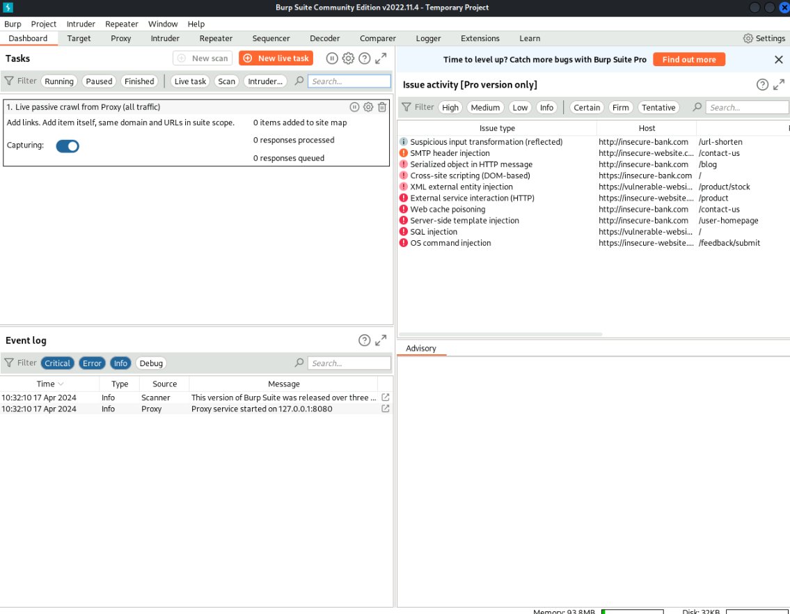Select the OS command injection severity icon

404,242
